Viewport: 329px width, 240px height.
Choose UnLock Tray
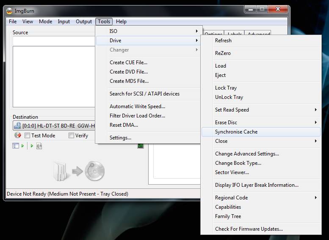pos(261,97)
